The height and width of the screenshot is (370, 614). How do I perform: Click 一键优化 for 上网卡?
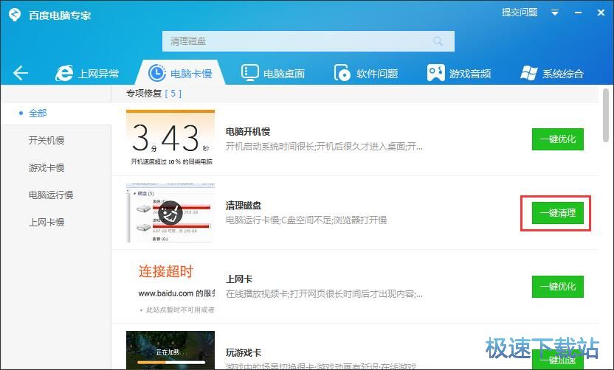click(x=558, y=287)
